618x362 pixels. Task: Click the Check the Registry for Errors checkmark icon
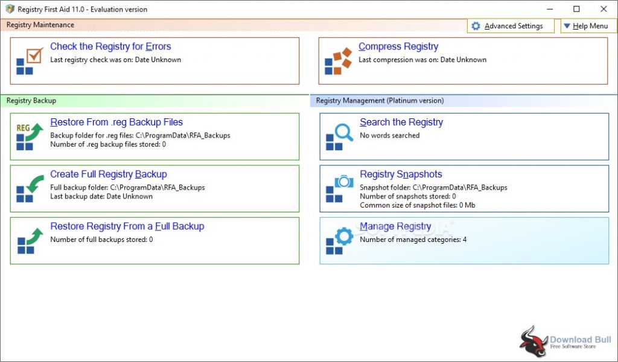click(x=30, y=61)
